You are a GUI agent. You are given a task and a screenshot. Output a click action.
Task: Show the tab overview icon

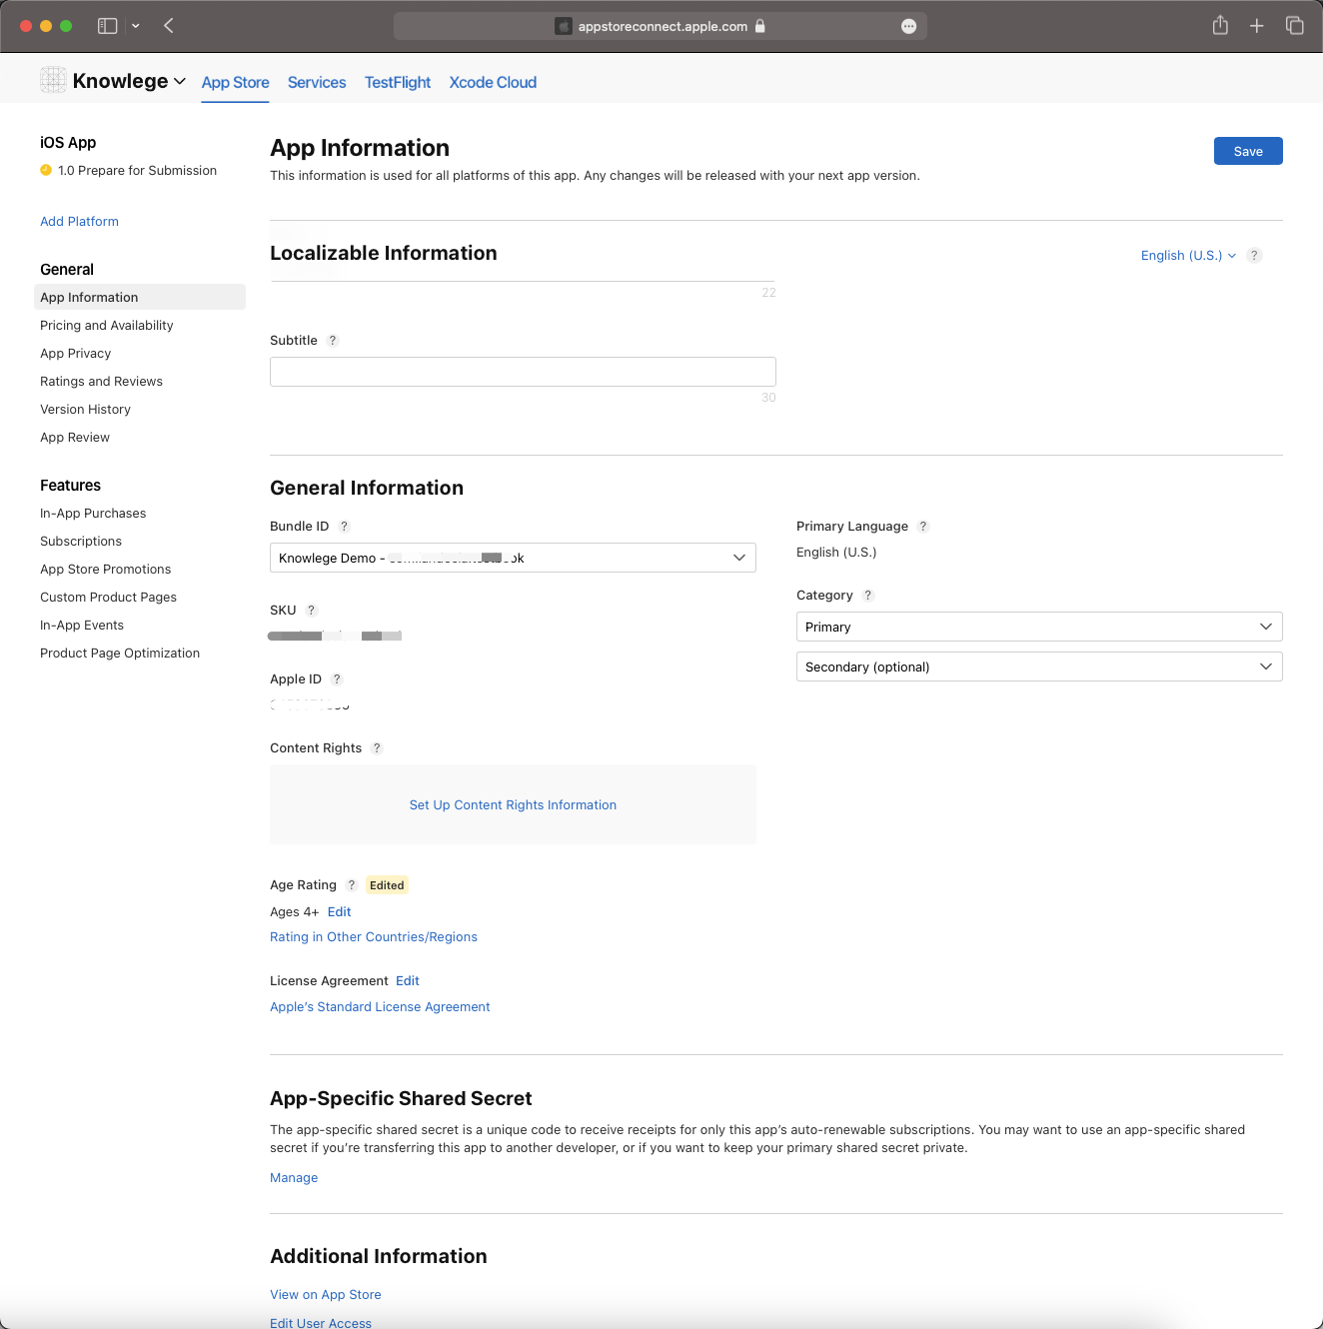coord(1295,26)
